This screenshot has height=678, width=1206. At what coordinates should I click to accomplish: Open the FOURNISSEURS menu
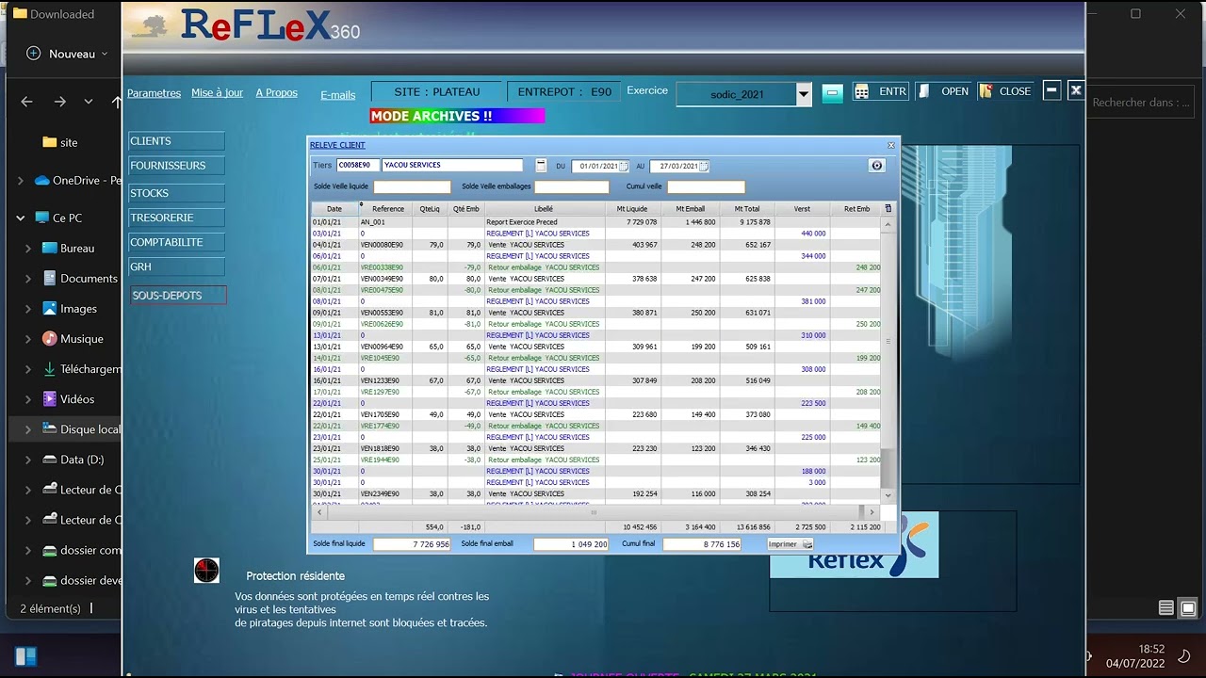(x=176, y=166)
